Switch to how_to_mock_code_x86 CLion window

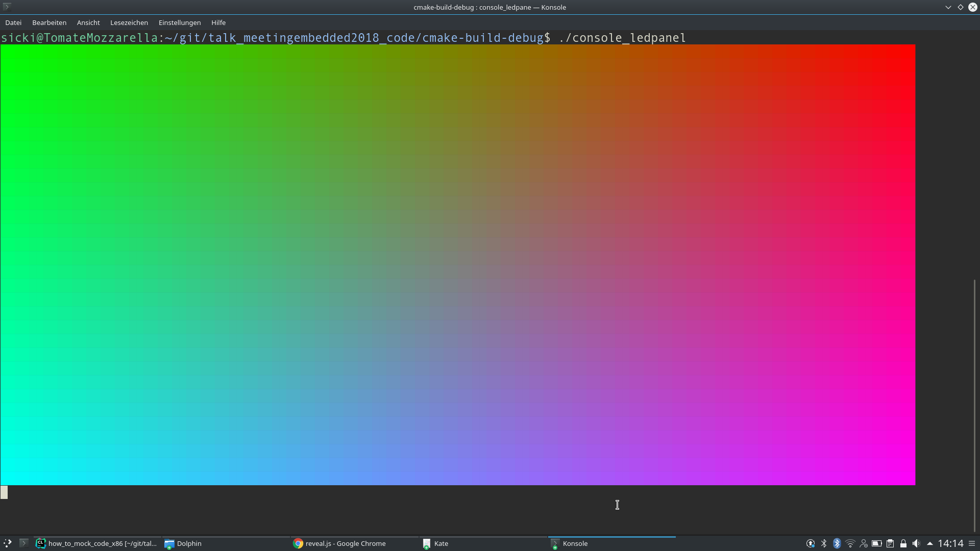pyautogui.click(x=97, y=543)
